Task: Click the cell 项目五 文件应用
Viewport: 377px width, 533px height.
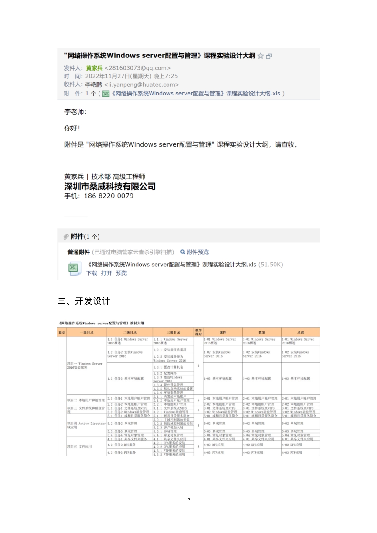Action: click(x=87, y=447)
